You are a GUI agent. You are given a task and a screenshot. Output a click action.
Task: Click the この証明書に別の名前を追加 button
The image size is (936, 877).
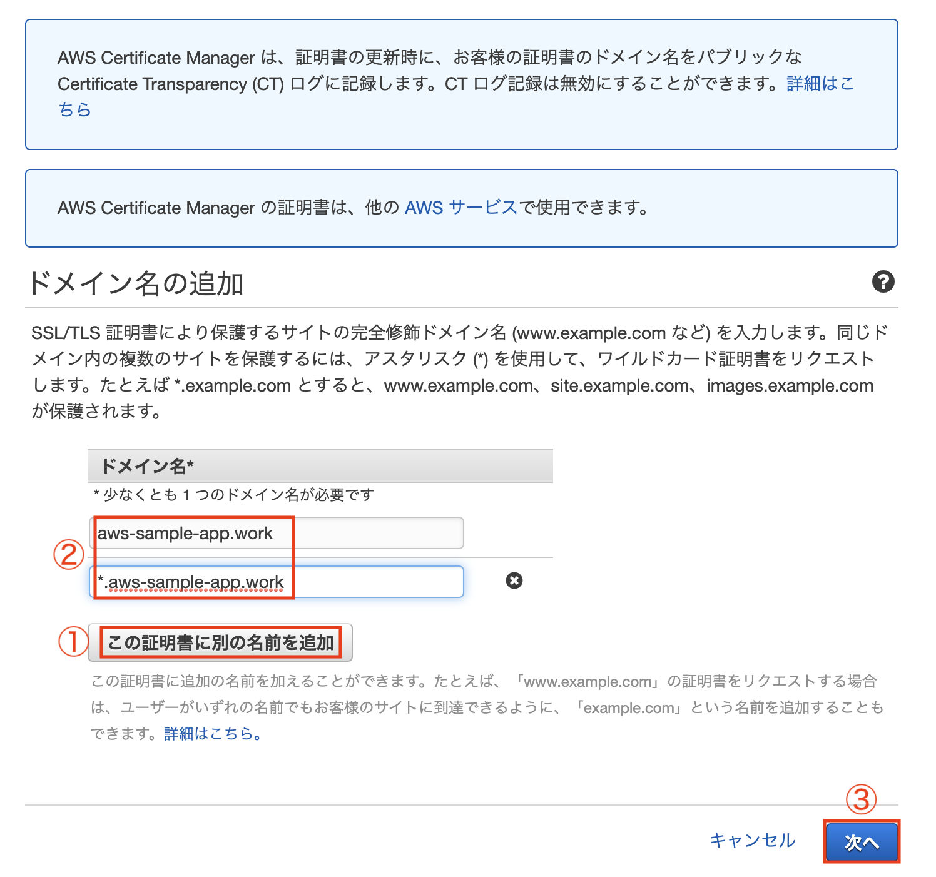pyautogui.click(x=220, y=642)
